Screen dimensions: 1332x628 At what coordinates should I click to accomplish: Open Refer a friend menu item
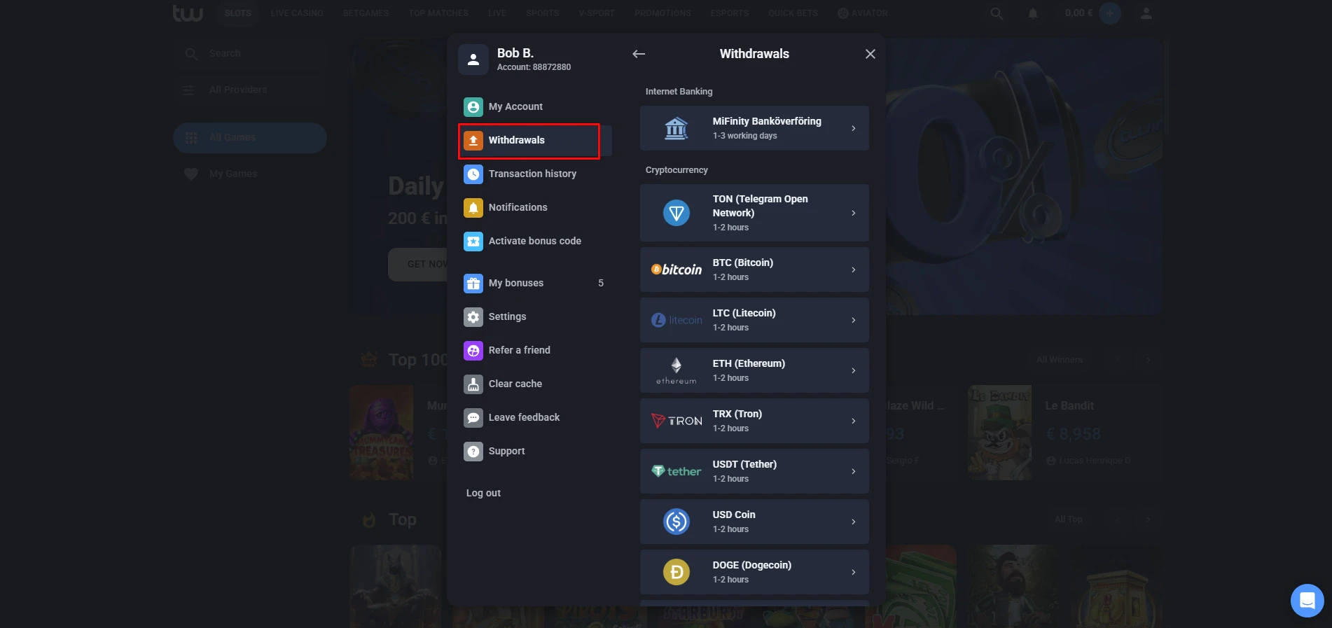point(535,351)
